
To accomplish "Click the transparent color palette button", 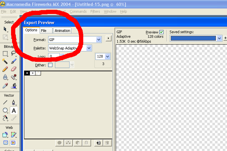I will (68, 143).
